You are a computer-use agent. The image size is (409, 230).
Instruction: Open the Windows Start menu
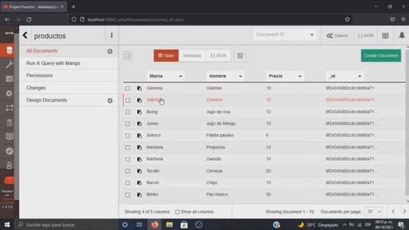pyautogui.click(x=7, y=224)
